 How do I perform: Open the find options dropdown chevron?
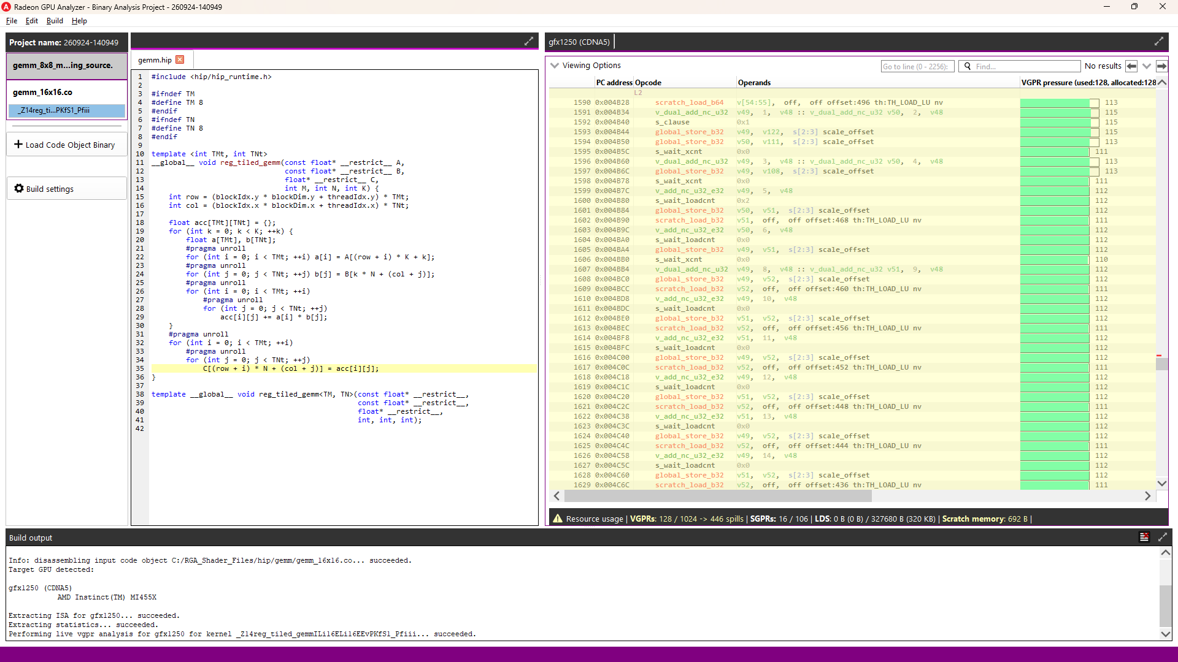click(x=1147, y=66)
